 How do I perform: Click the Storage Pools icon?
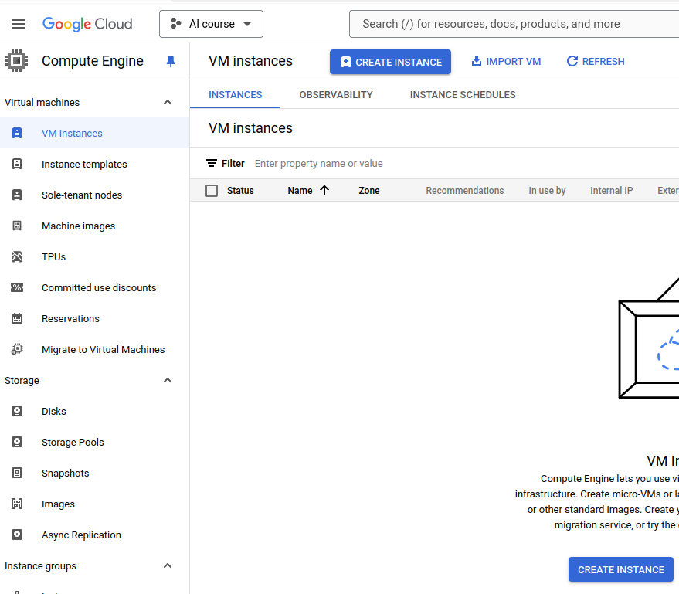pos(17,442)
